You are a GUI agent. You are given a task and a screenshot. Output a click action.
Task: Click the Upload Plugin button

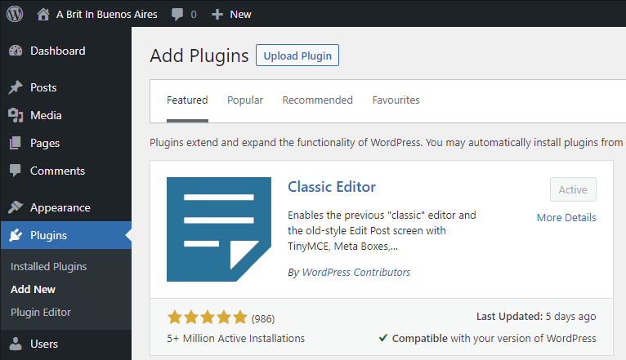tap(297, 56)
